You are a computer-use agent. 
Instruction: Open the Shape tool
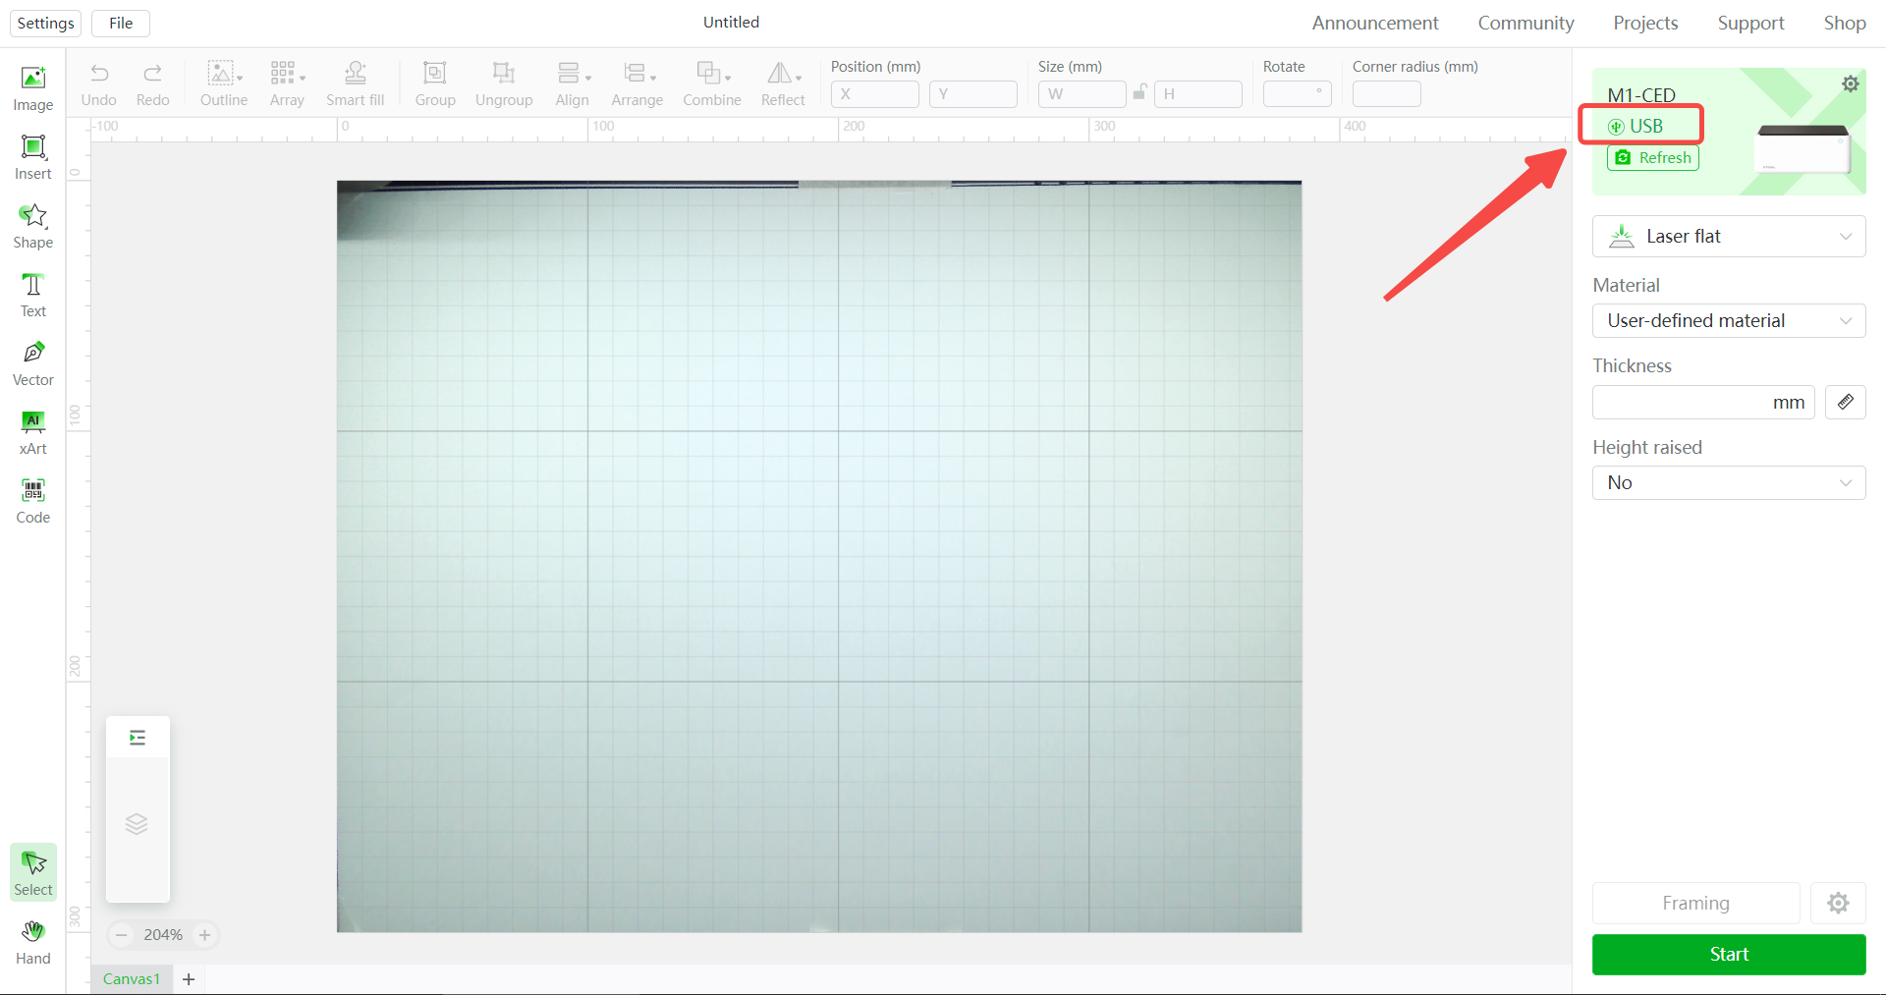click(x=32, y=226)
